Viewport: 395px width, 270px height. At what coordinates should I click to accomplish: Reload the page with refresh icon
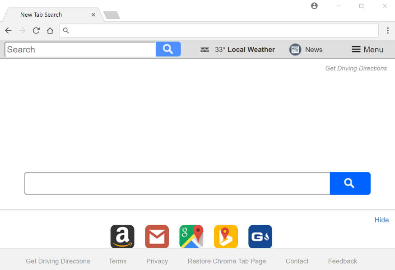coord(36,30)
